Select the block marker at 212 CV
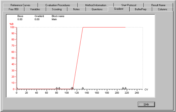Screen dimensions: 176x112 pyautogui.click(x=123, y=88)
